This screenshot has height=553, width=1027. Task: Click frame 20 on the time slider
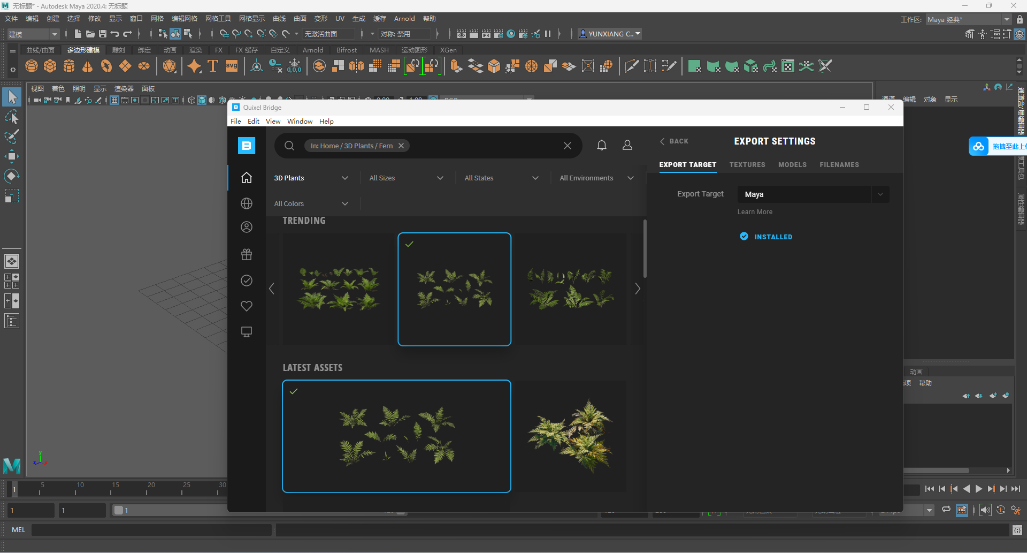[147, 489]
